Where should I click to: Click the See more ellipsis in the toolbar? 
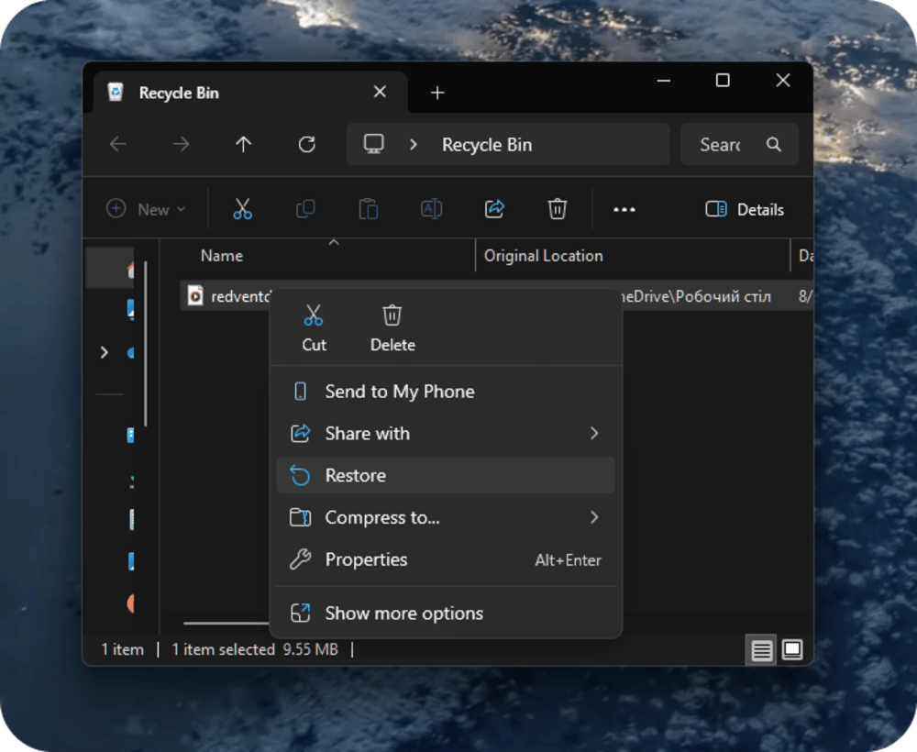click(x=624, y=209)
